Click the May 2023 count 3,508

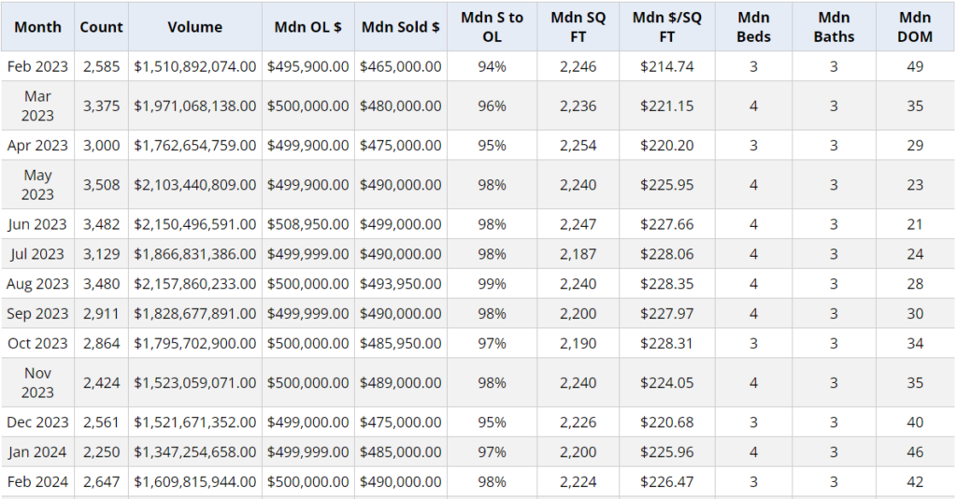tap(102, 184)
